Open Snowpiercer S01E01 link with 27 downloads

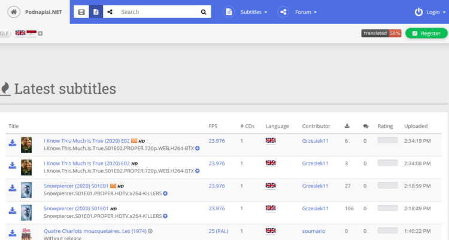[x=76, y=186]
